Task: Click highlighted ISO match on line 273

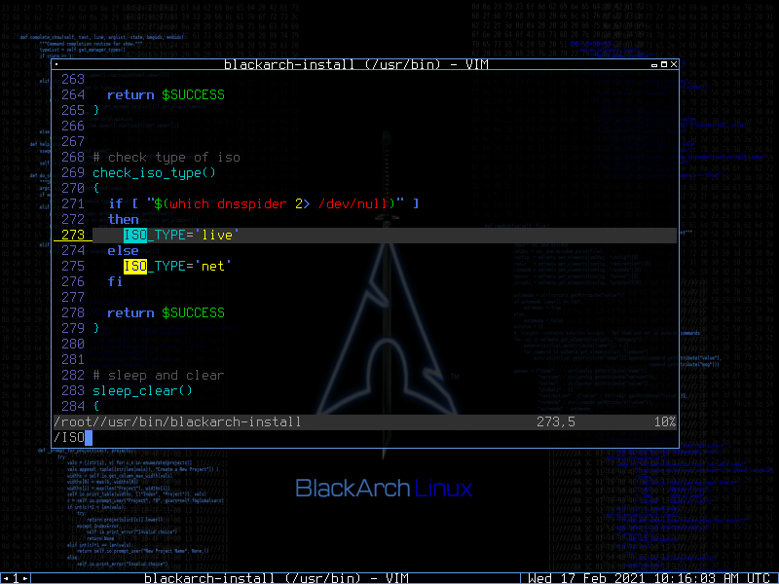Action: coord(135,235)
